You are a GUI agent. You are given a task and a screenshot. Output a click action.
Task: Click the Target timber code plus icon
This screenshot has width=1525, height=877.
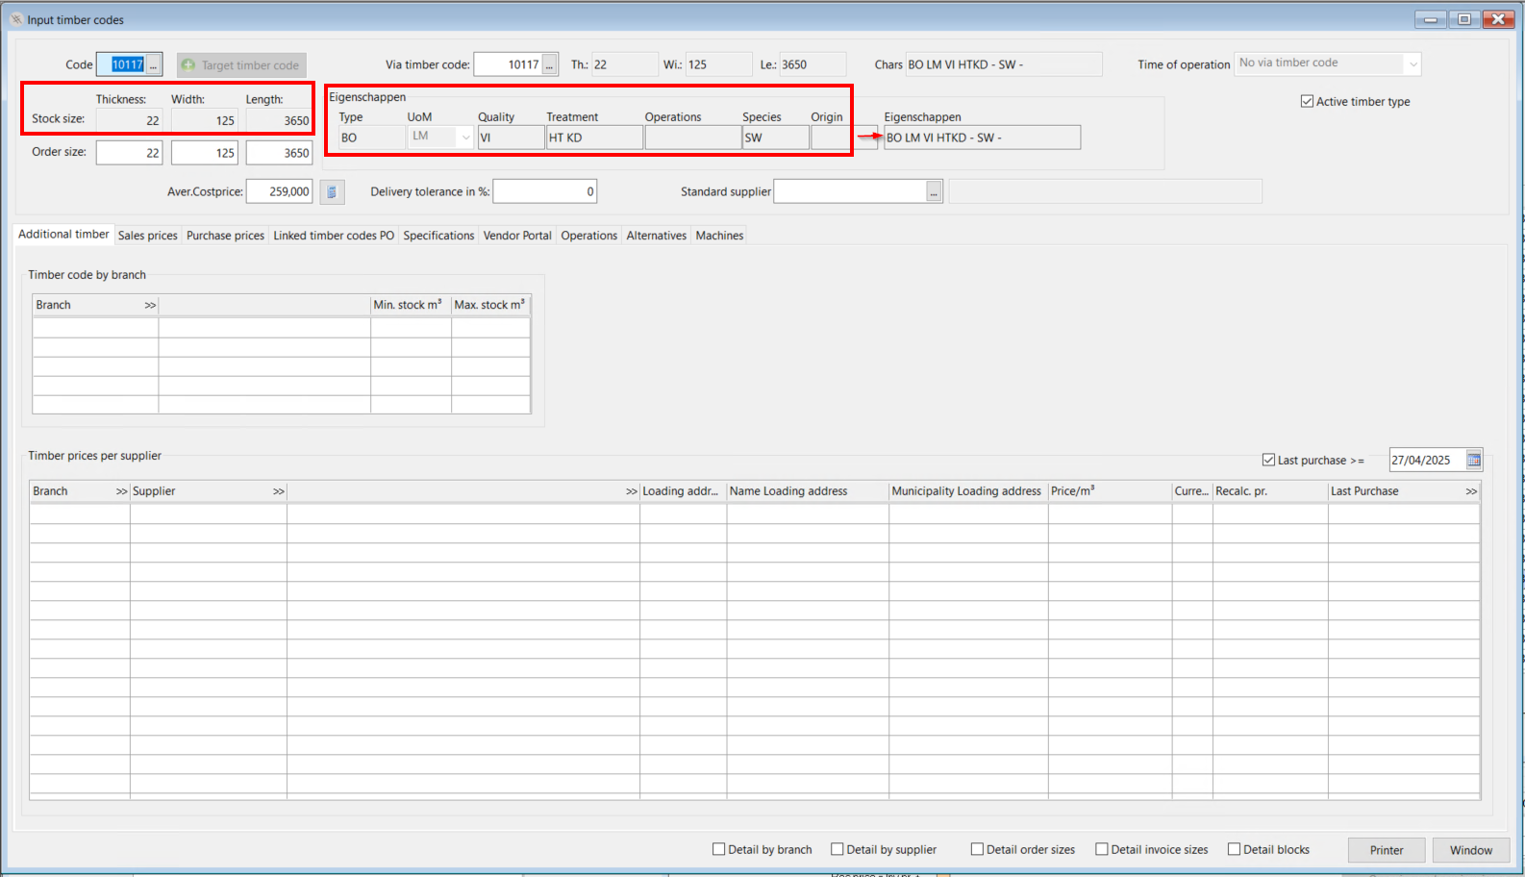188,65
